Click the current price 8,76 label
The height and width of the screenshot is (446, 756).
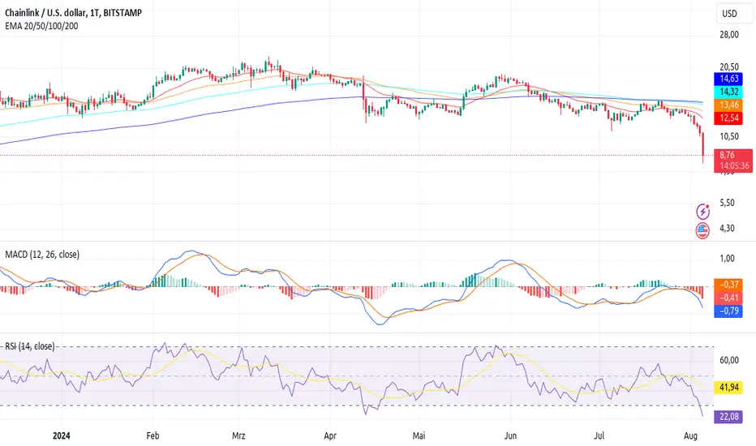[727, 155]
